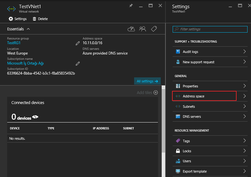Minimize the TestVNet1 blade
The image size is (251, 177).
point(141,6)
